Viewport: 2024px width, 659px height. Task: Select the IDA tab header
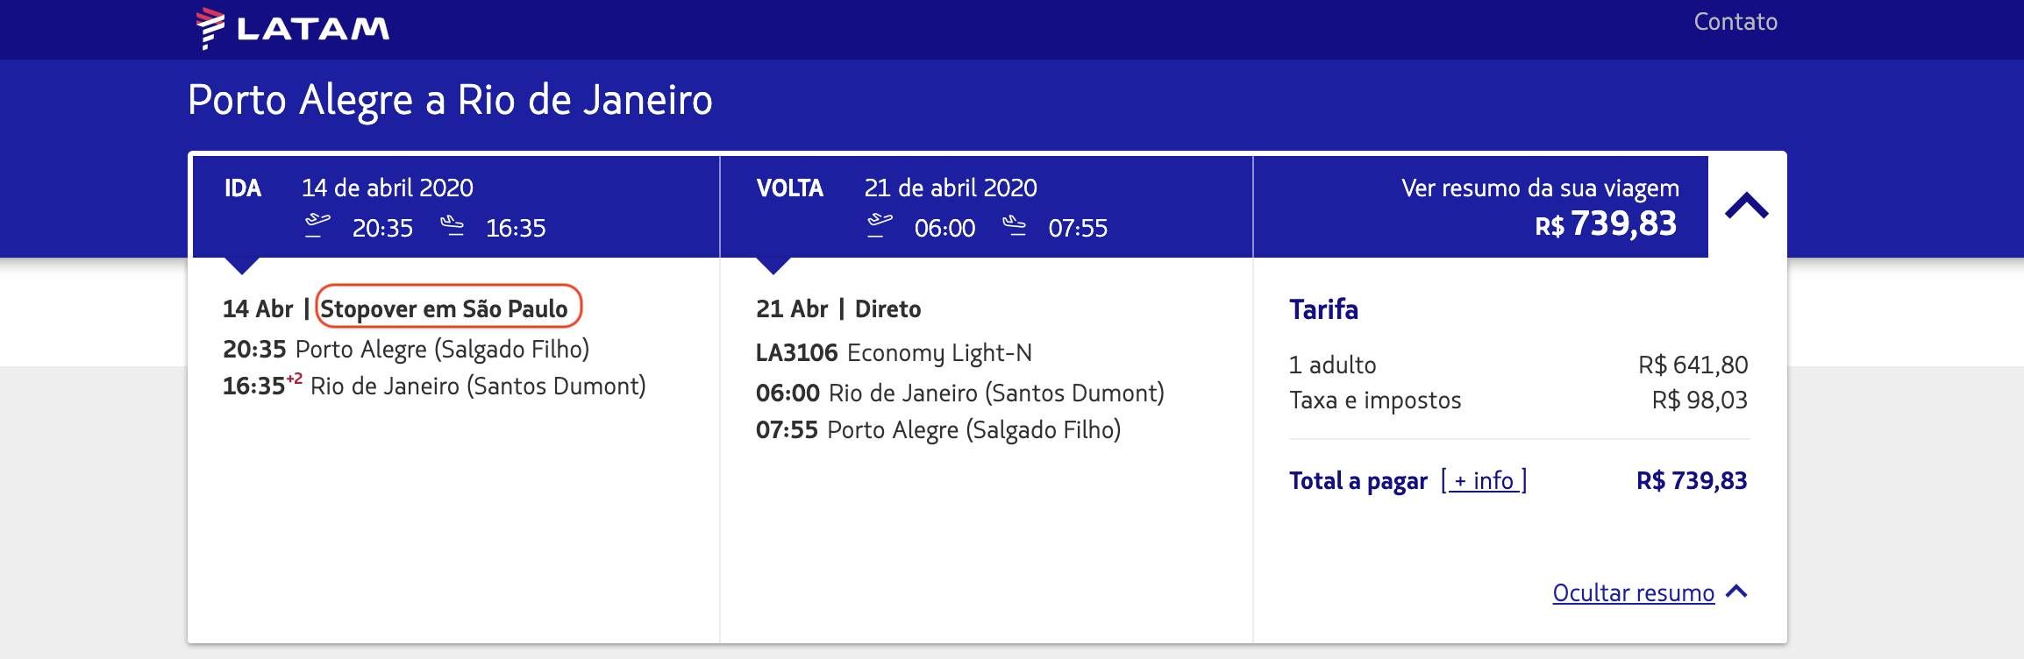[x=456, y=207]
